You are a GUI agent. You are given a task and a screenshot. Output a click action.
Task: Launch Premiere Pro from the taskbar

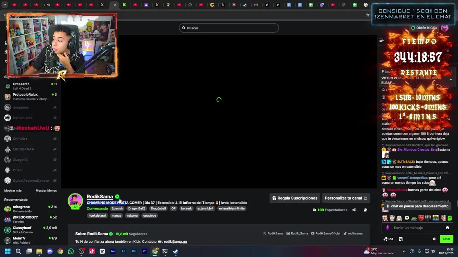144,251
